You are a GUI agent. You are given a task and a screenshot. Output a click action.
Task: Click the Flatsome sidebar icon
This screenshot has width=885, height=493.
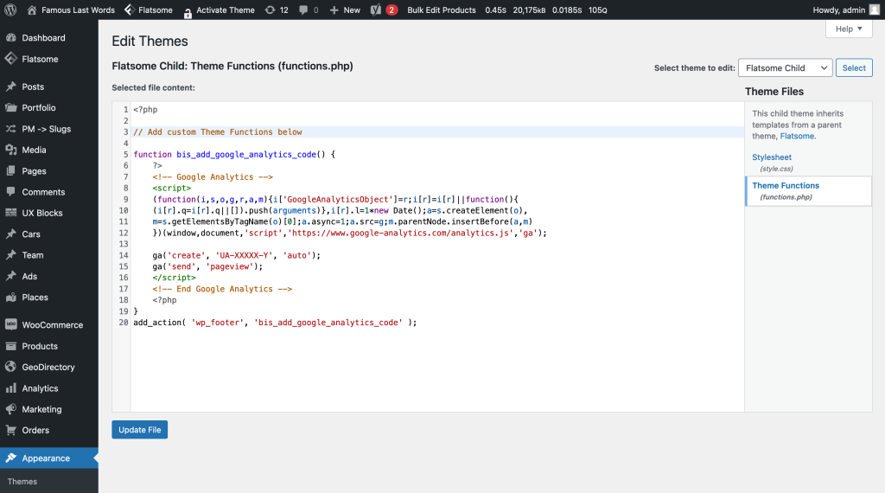tap(10, 59)
